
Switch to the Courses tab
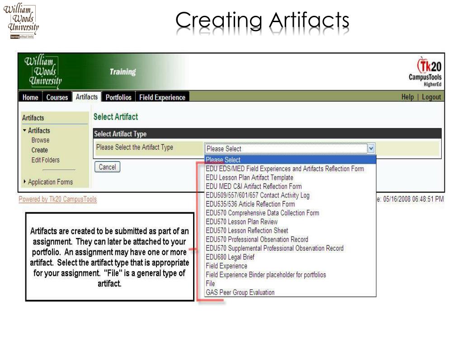[x=57, y=97]
